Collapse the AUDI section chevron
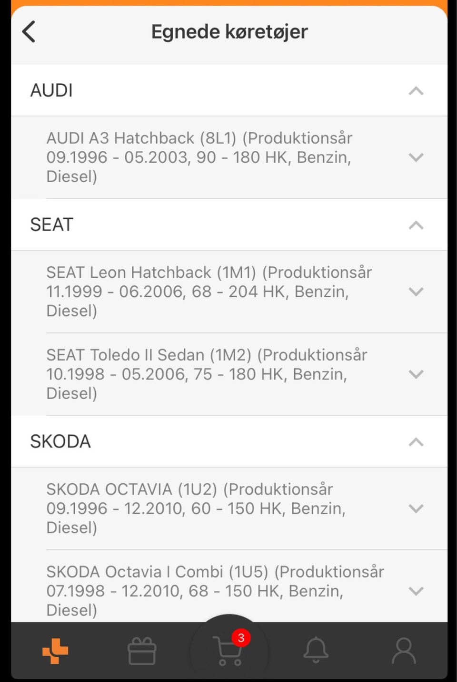Screen dimensions: 457x682 pos(416,91)
